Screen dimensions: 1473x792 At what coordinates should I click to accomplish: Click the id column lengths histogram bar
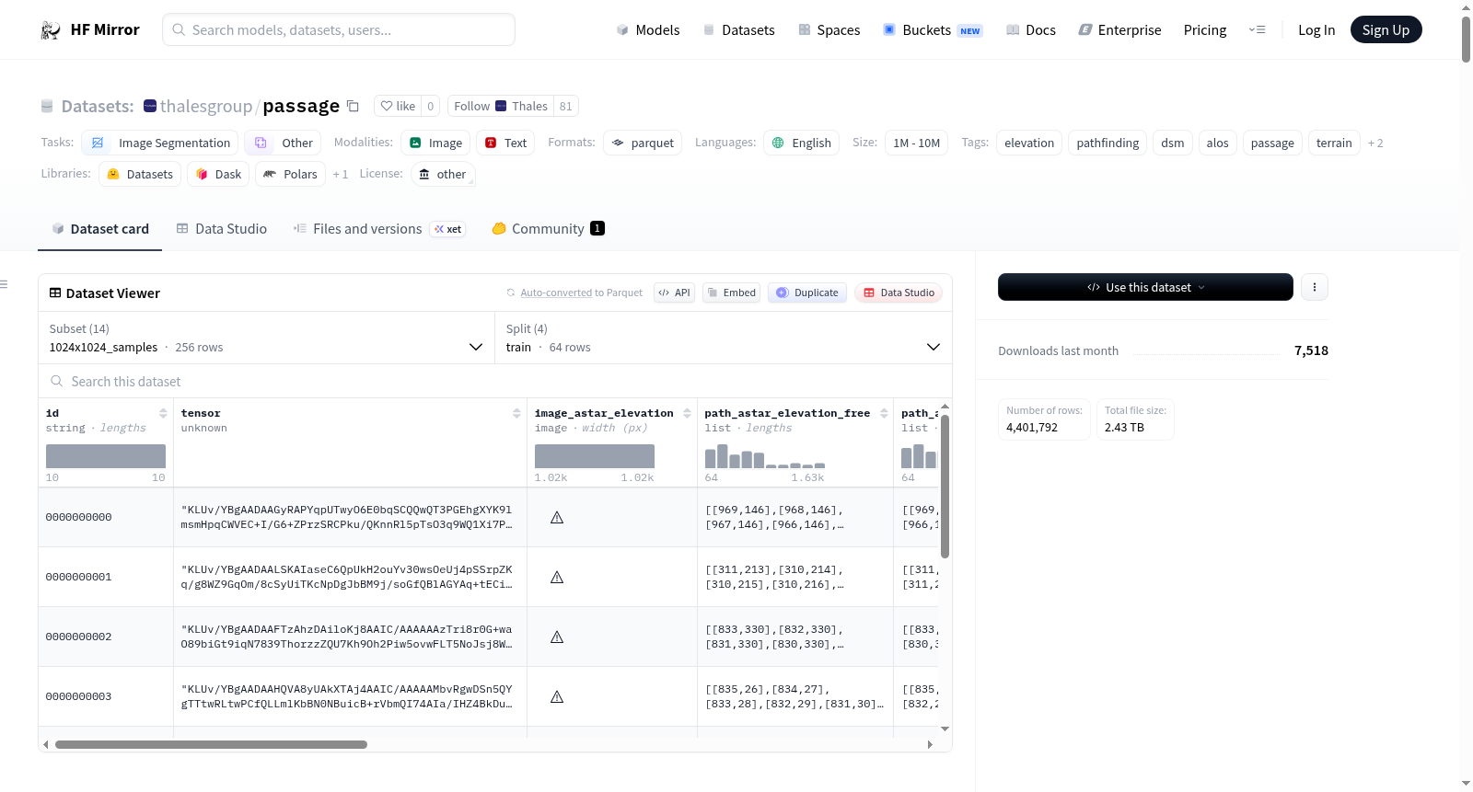pos(106,456)
